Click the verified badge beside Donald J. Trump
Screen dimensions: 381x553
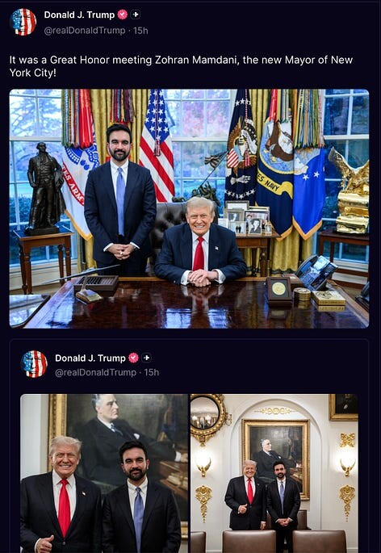point(123,15)
